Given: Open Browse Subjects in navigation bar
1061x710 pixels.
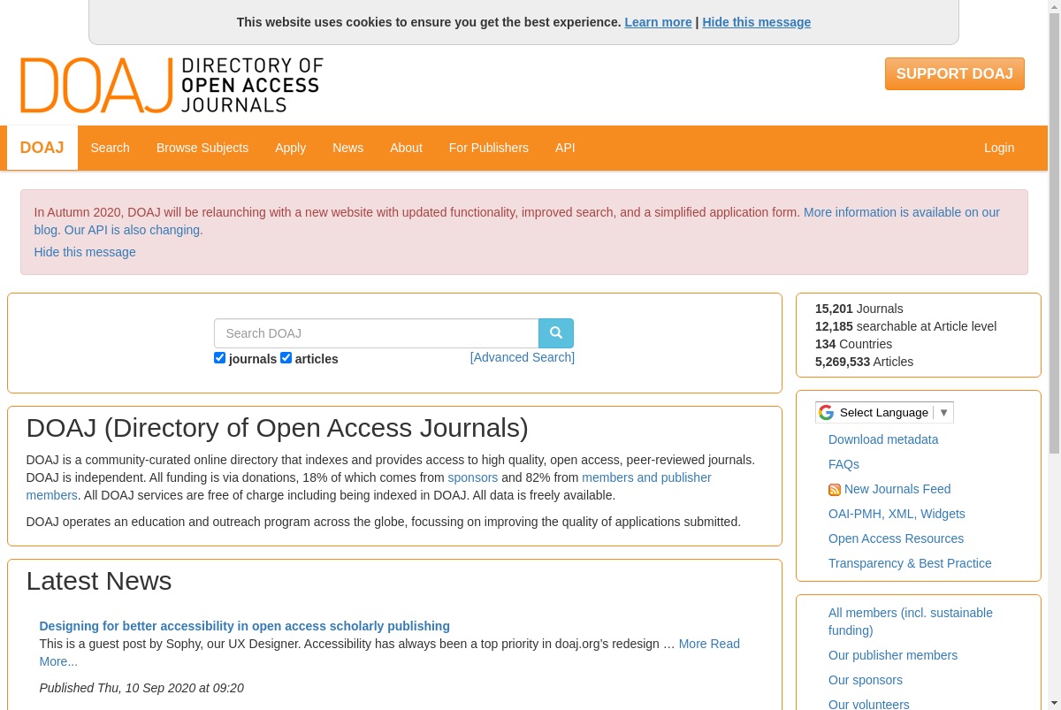Looking at the screenshot, I should pyautogui.click(x=202, y=148).
